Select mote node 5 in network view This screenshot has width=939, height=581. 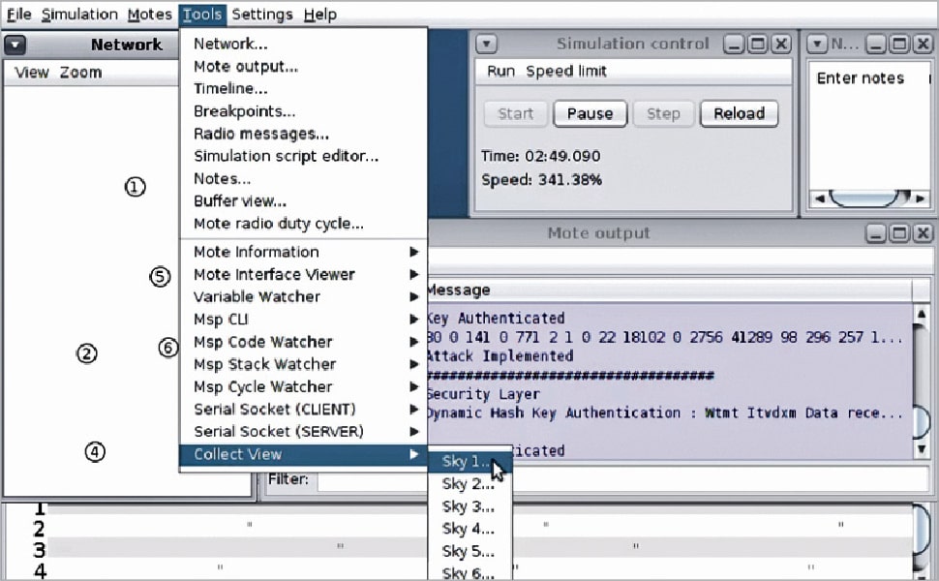[160, 276]
